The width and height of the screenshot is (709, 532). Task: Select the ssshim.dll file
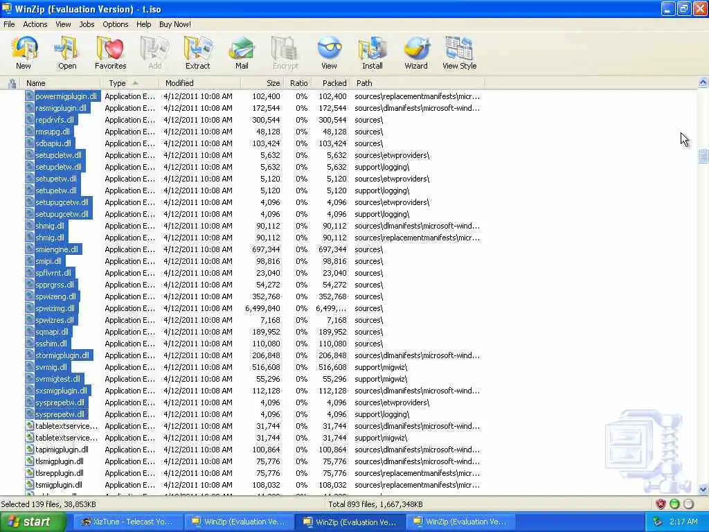(x=51, y=343)
